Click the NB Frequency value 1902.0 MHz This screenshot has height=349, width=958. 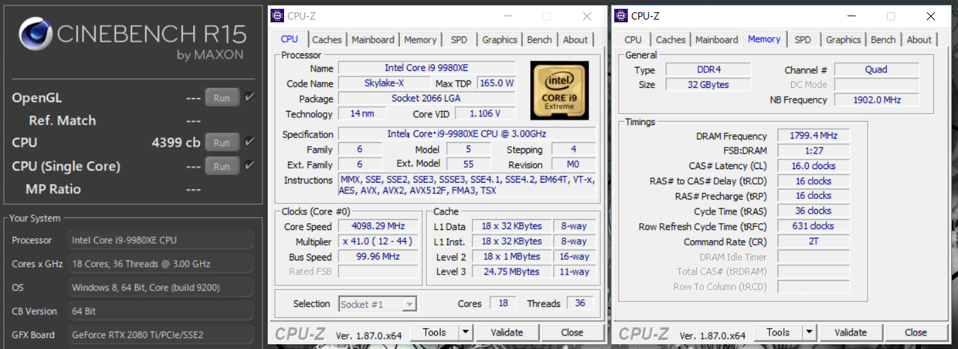pos(876,99)
